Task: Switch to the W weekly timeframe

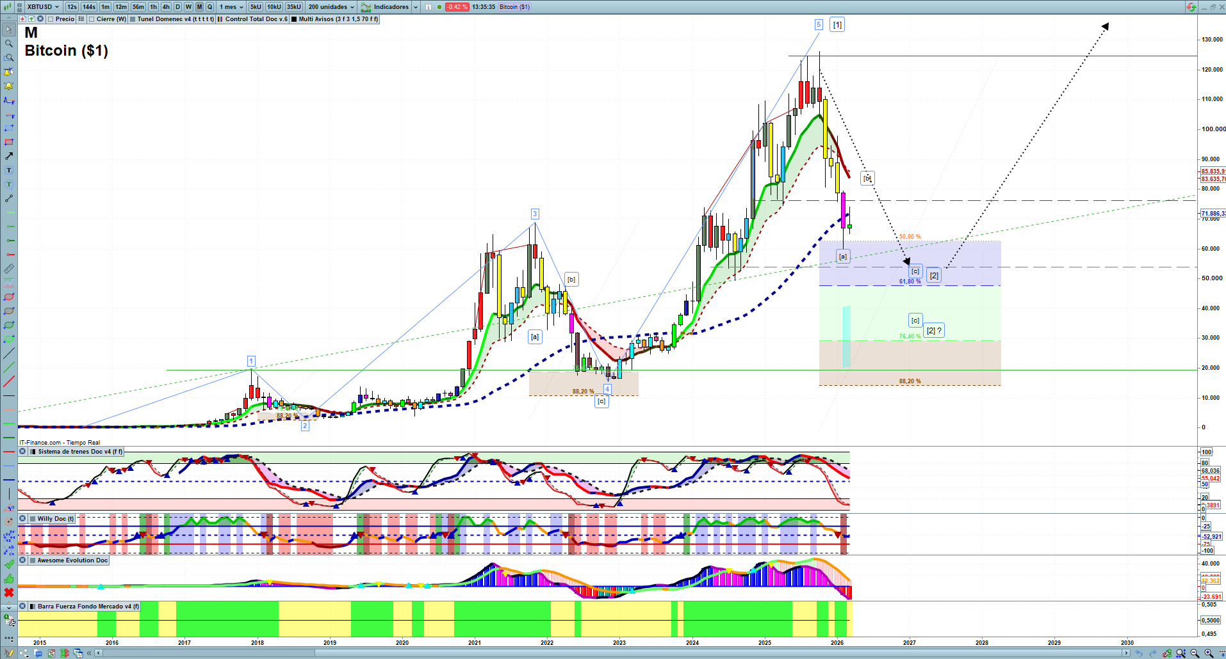Action: [188, 7]
